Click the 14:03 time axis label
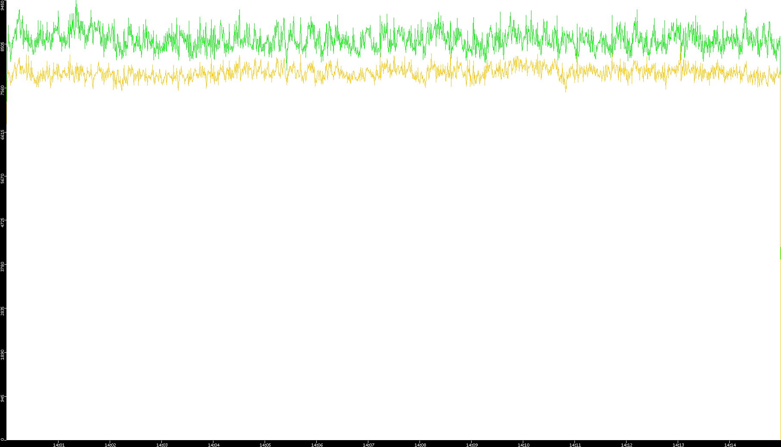 tap(162, 444)
